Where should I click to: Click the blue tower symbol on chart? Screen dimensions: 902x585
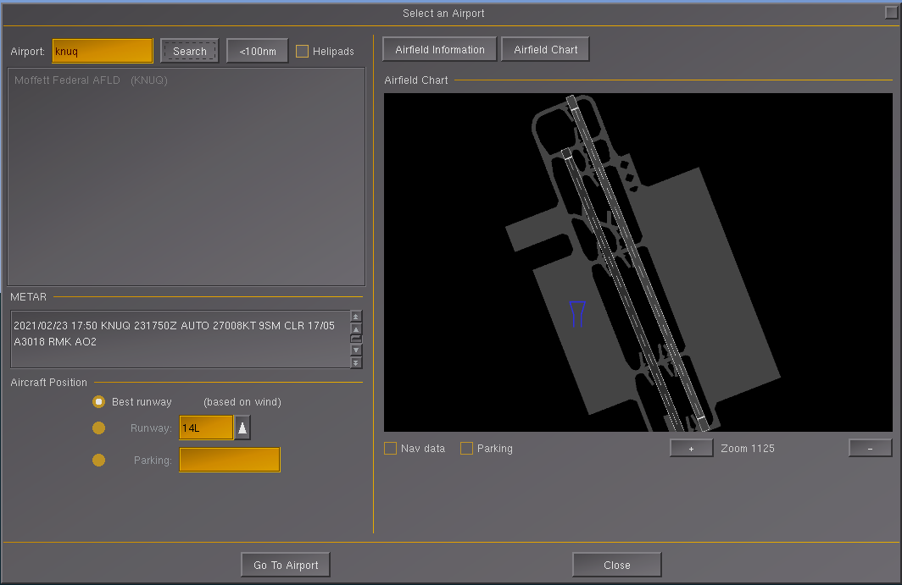(x=577, y=314)
